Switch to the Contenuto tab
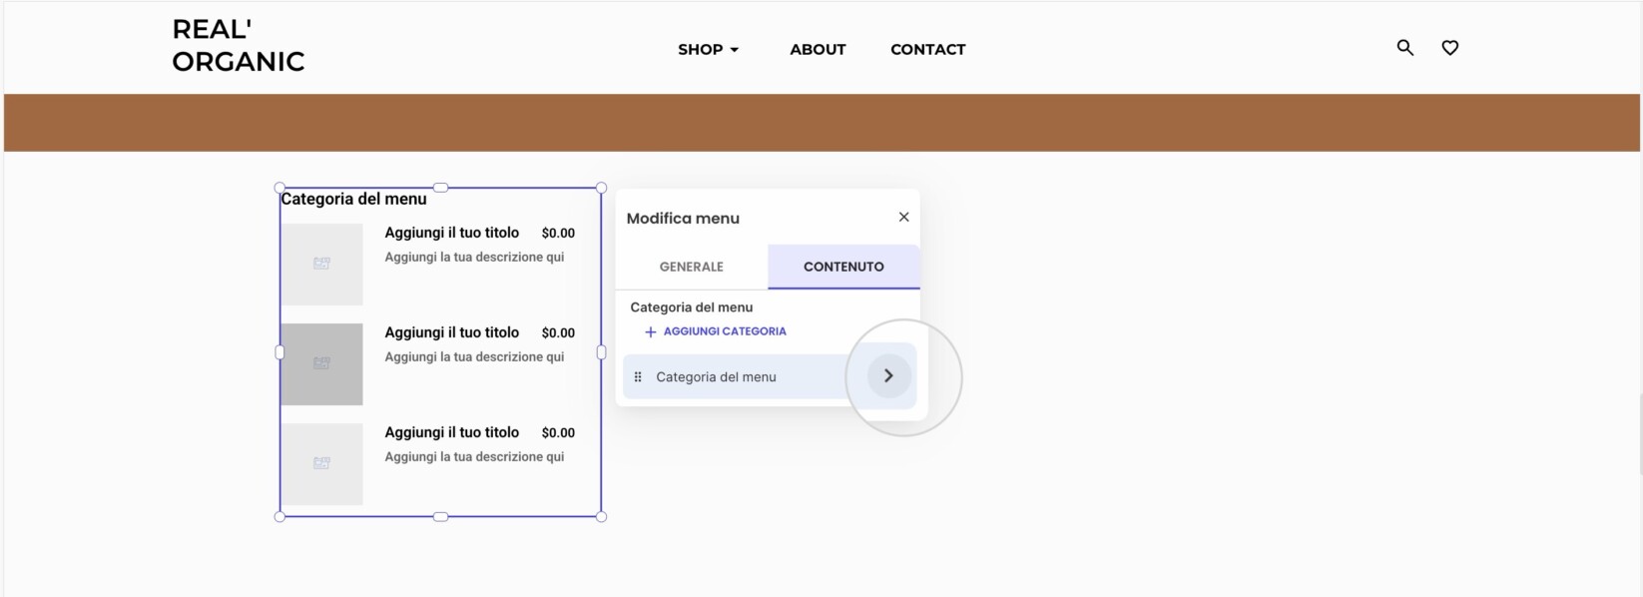This screenshot has width=1643, height=597. [843, 267]
